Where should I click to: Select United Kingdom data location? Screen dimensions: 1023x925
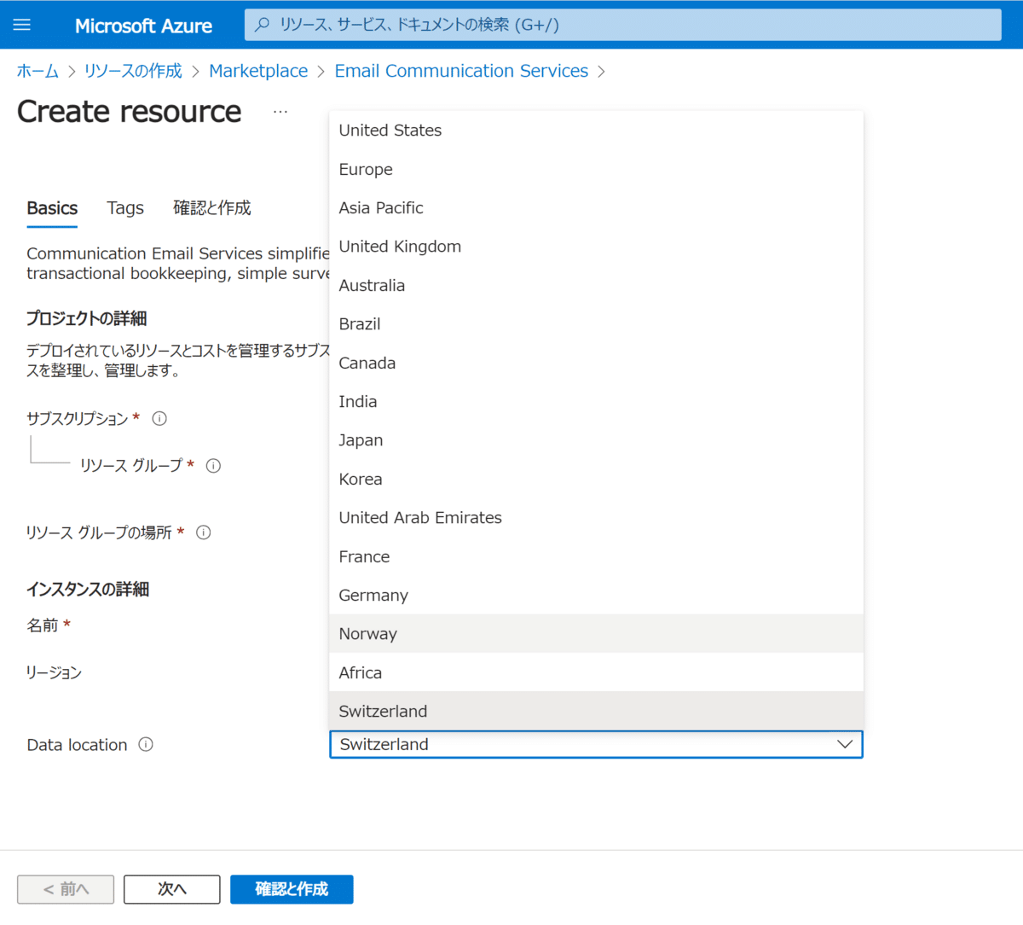596,247
